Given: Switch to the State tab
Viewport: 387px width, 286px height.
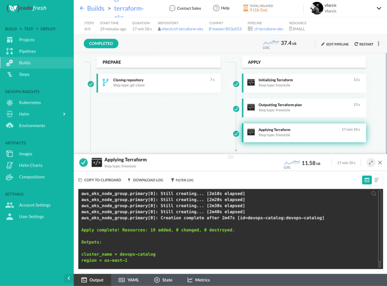Looking at the screenshot, I should [163, 280].
